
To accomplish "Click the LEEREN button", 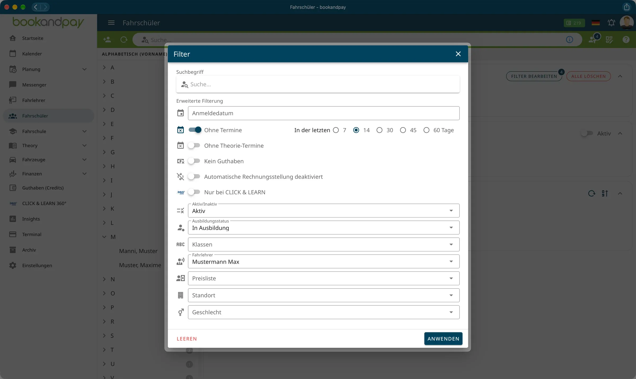I will (x=187, y=339).
